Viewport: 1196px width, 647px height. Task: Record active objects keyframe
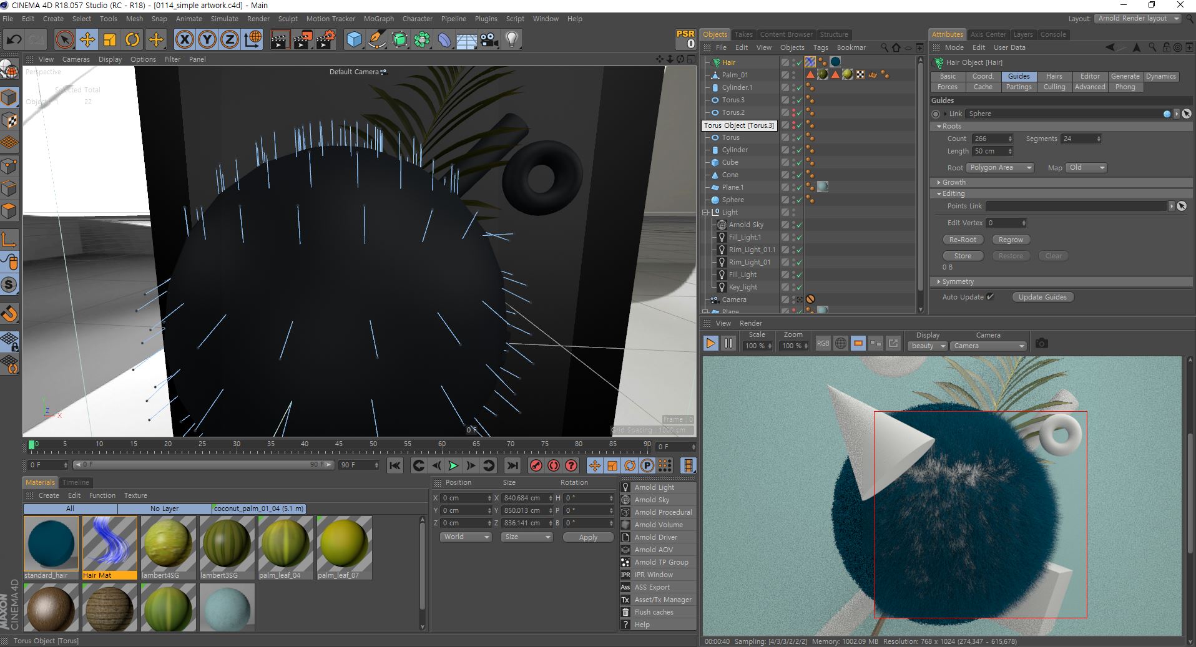(536, 465)
